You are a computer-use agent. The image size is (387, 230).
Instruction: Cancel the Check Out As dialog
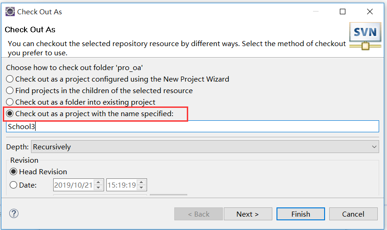tap(353, 214)
